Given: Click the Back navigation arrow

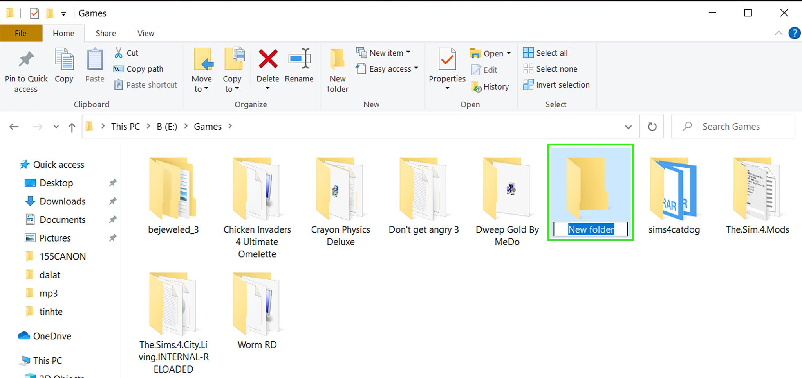Looking at the screenshot, I should click(x=14, y=127).
